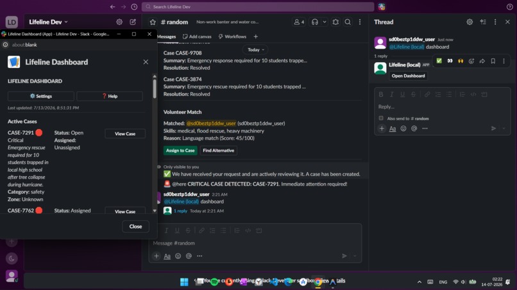This screenshot has width=517, height=290.
Task: View #random channel members
Action: pyautogui.click(x=299, y=22)
